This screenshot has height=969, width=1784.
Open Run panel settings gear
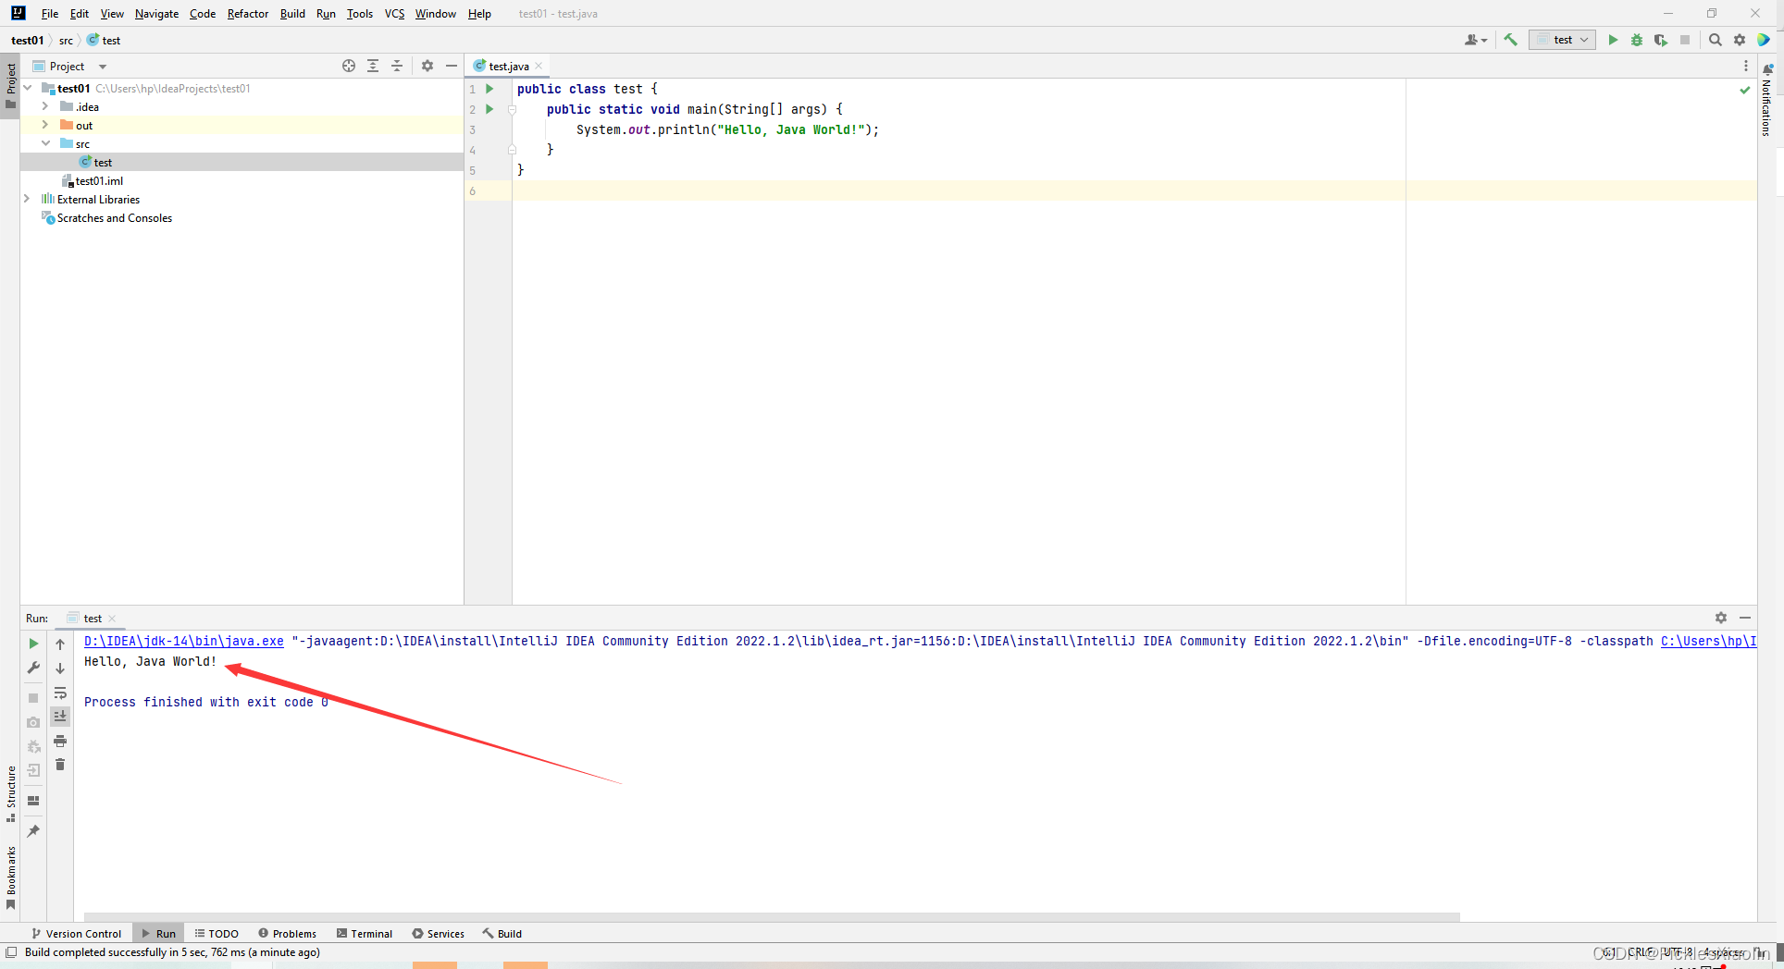click(1721, 618)
